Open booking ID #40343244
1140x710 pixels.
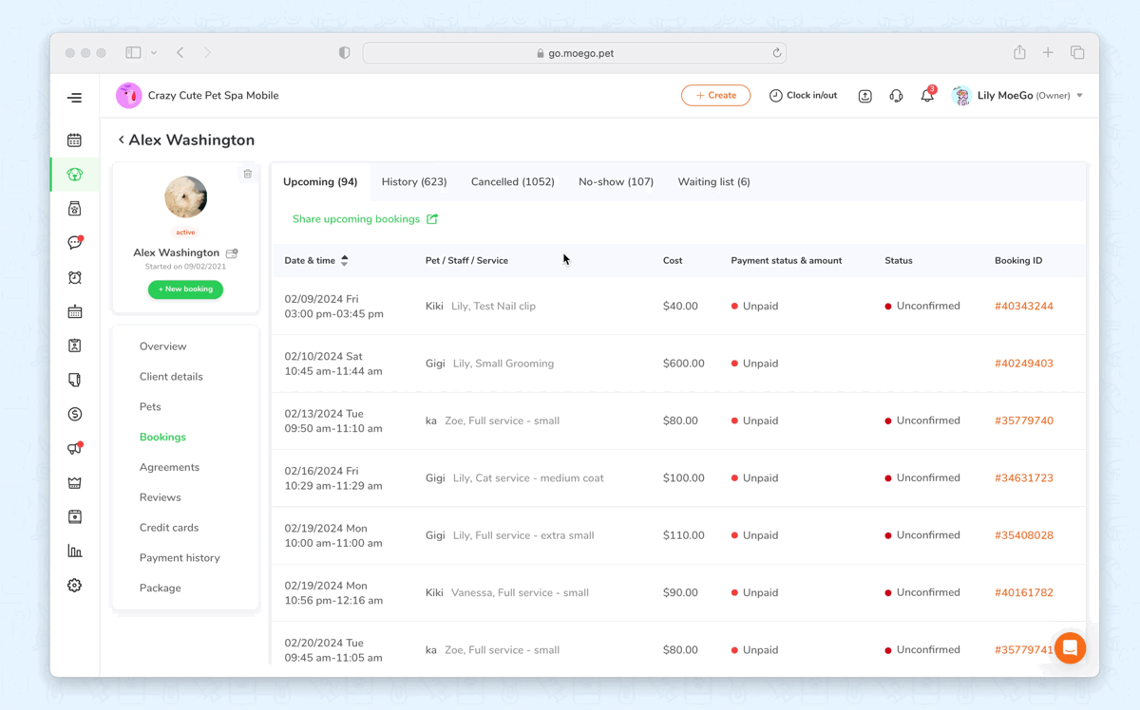1024,307
